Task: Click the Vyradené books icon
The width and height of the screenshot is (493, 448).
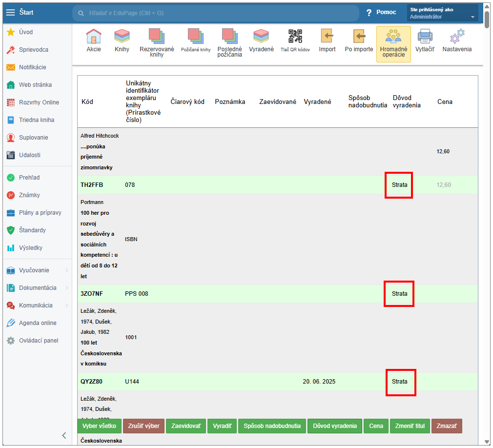Action: pos(261,37)
